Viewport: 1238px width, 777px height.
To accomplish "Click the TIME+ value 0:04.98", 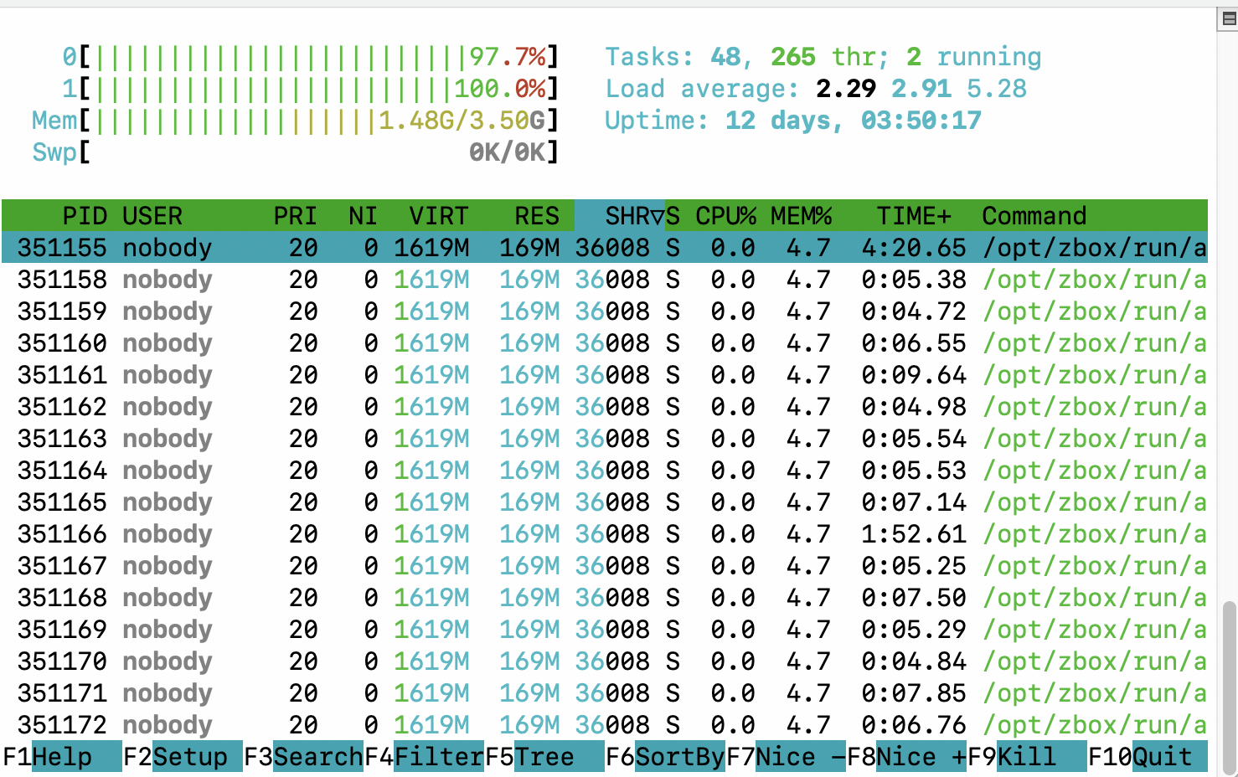I will point(914,407).
